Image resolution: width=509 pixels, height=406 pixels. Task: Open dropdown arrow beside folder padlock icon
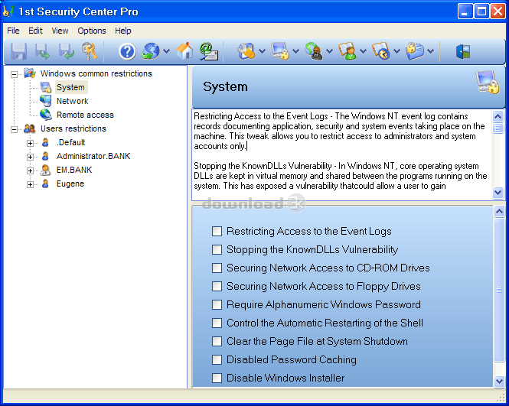point(430,51)
